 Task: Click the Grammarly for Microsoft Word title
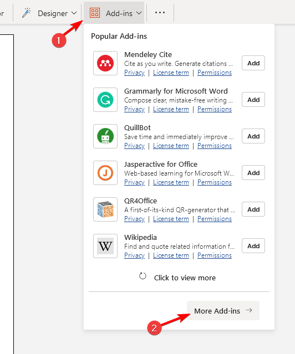[176, 91]
